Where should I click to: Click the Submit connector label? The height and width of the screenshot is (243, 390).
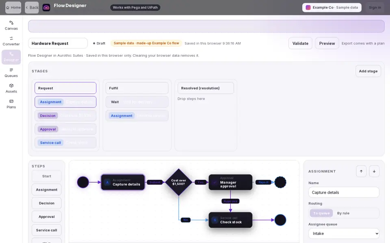[x=155, y=182]
